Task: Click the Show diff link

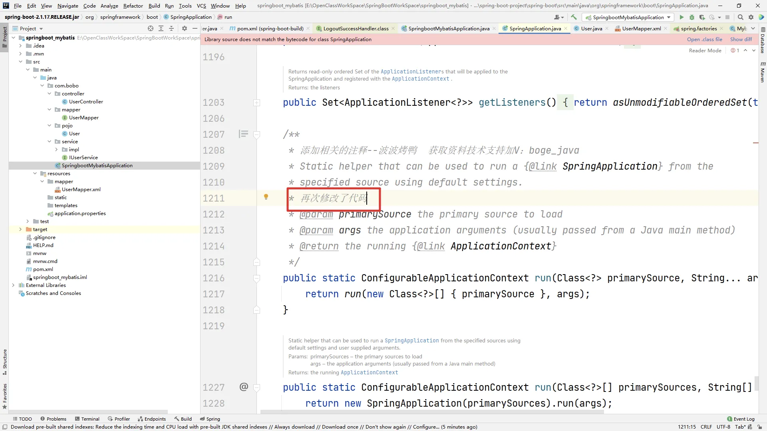Action: 741,39
